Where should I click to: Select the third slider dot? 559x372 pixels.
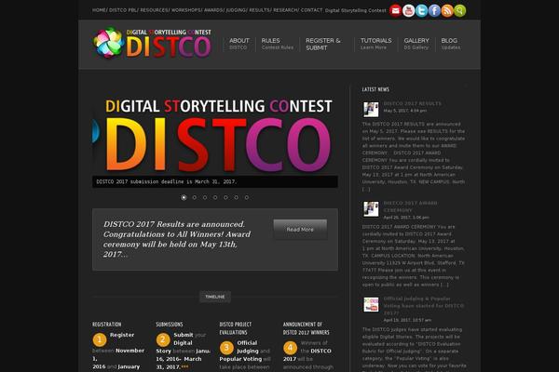(205, 197)
